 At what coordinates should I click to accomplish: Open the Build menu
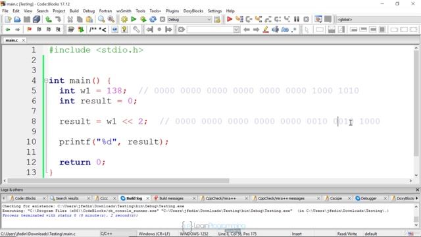(x=74, y=11)
